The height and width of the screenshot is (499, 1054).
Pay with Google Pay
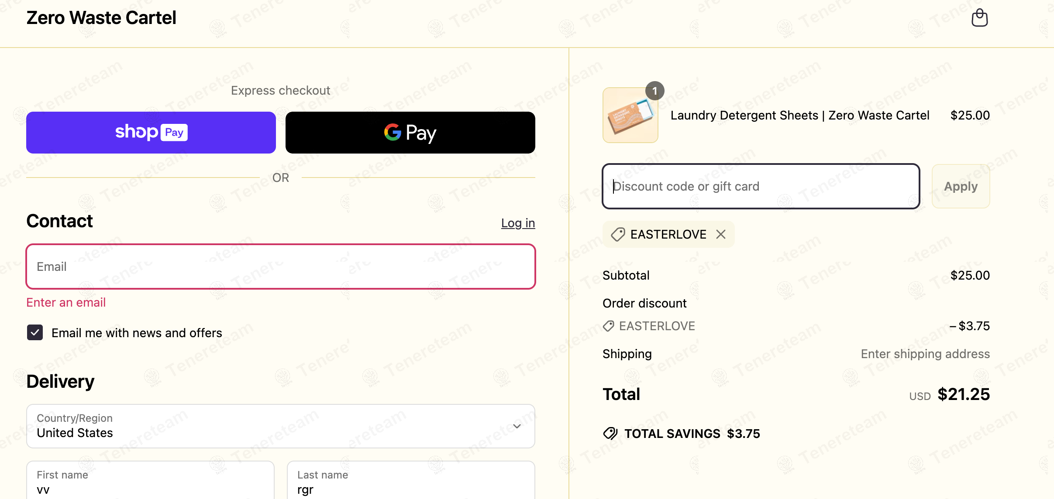click(410, 133)
